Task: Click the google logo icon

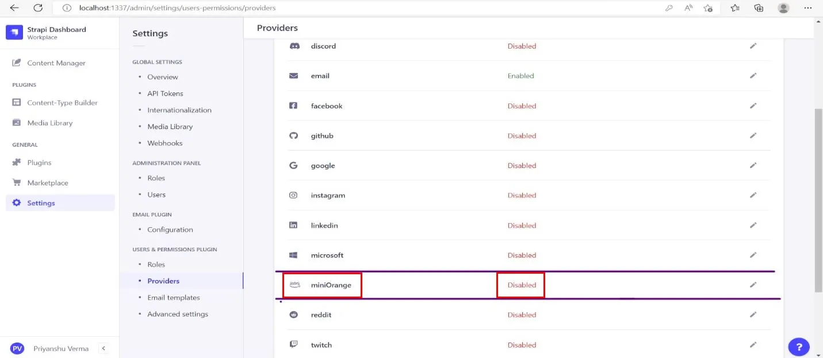Action: click(293, 165)
